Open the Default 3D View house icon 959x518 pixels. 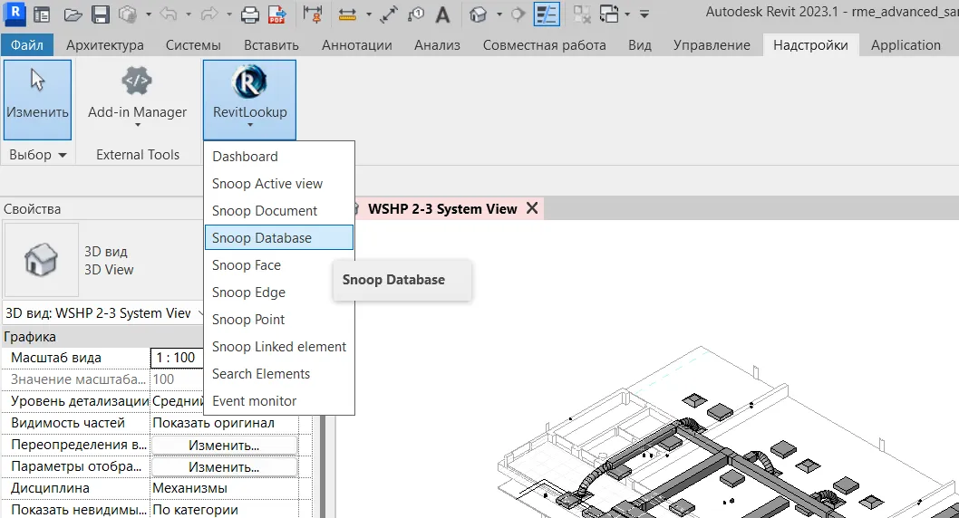[479, 14]
